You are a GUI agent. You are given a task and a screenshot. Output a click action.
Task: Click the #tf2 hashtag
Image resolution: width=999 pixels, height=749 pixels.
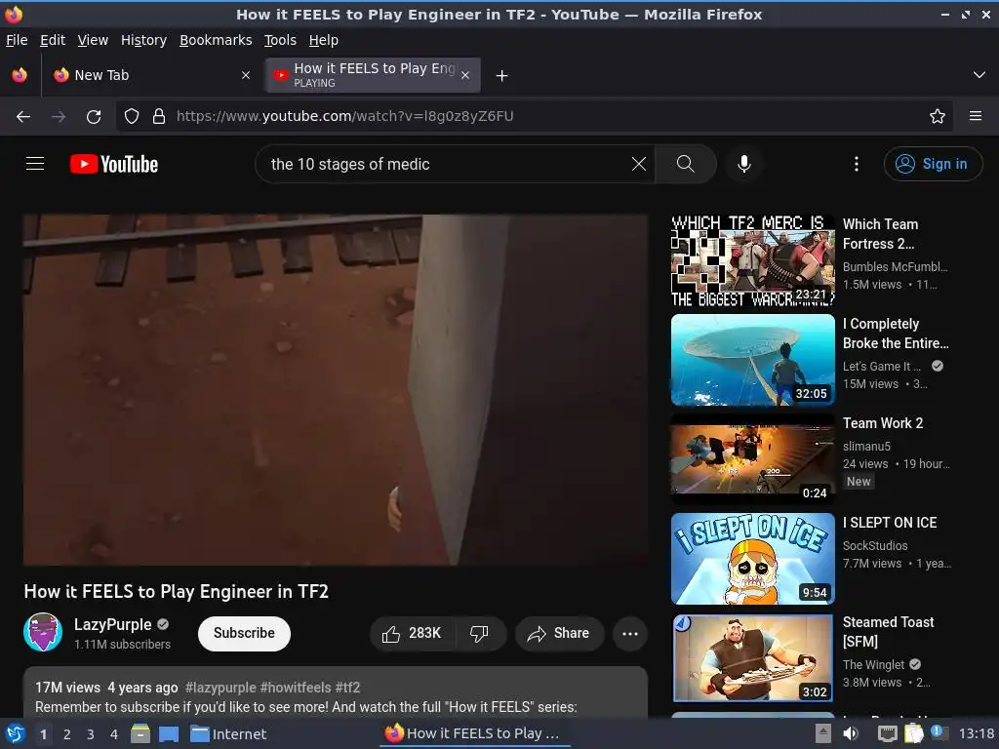coord(347,688)
